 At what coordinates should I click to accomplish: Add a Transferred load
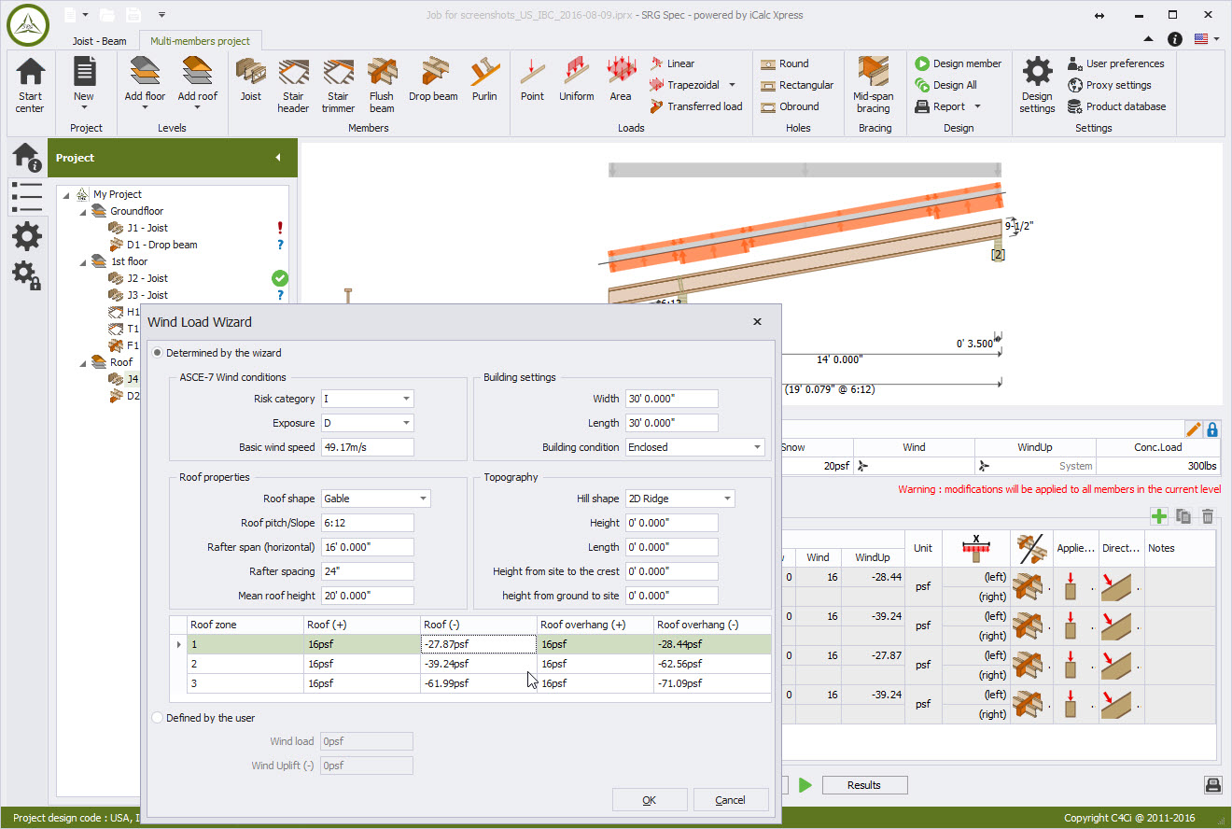point(695,106)
